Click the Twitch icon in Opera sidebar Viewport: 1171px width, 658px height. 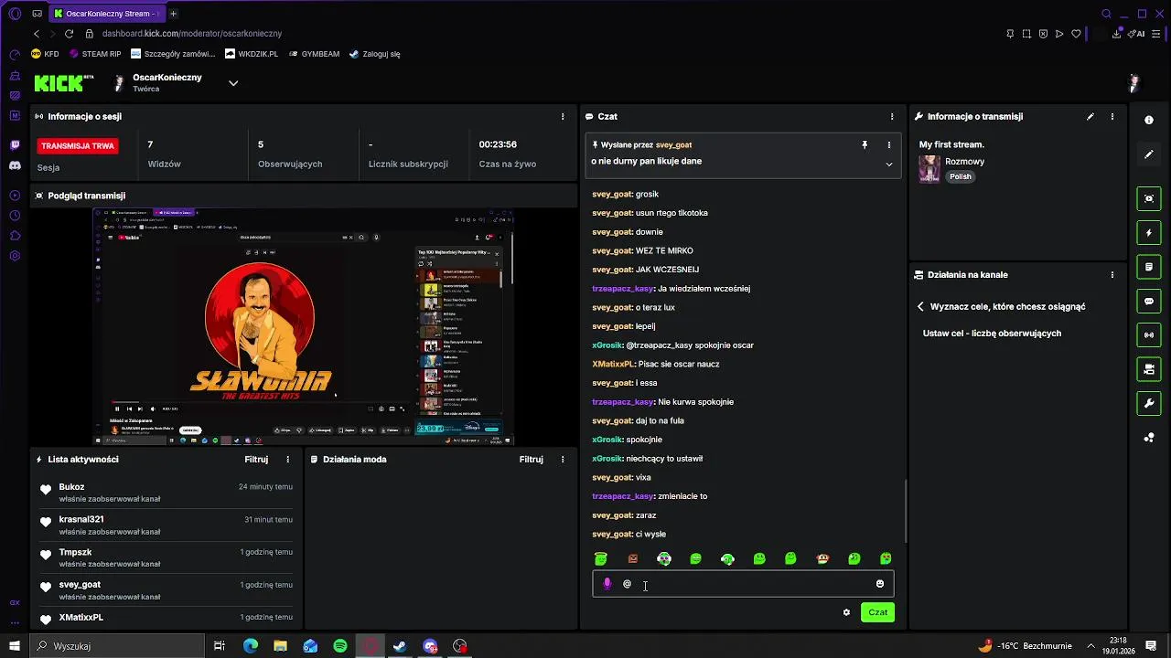coord(15,144)
